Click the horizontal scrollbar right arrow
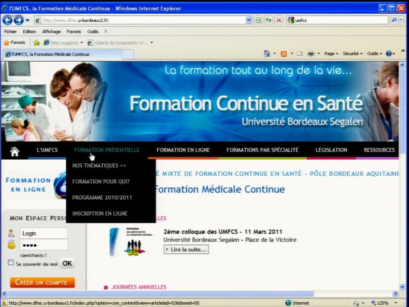This screenshot has height=307, width=409. [x=395, y=294]
